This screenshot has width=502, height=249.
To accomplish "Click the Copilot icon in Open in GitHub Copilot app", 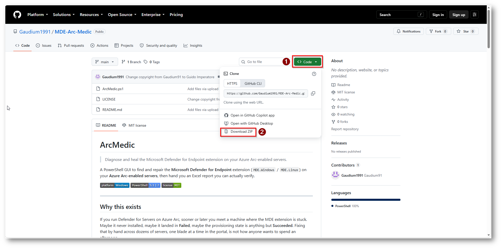I will click(x=226, y=115).
